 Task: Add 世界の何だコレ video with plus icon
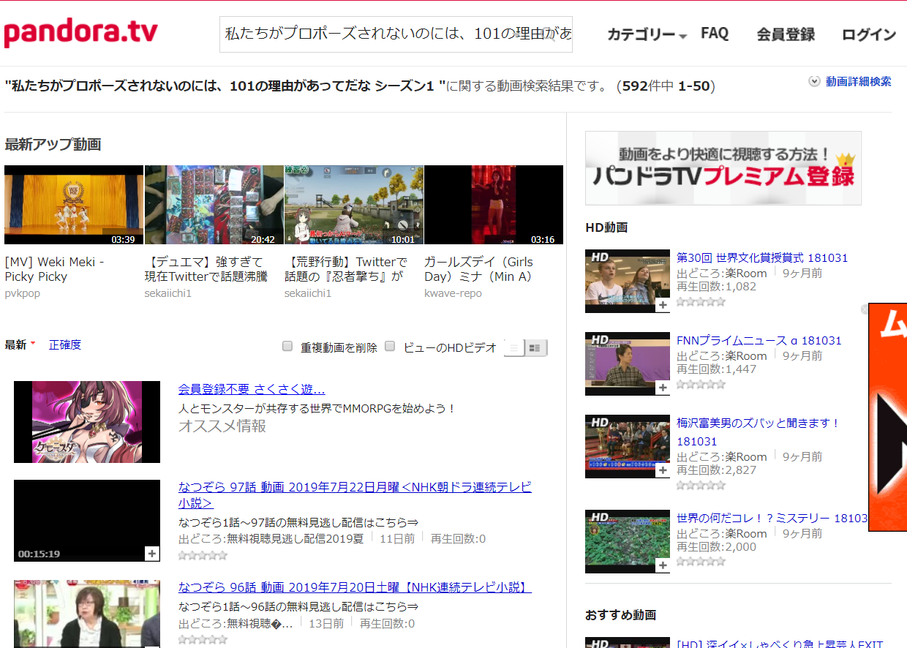663,565
